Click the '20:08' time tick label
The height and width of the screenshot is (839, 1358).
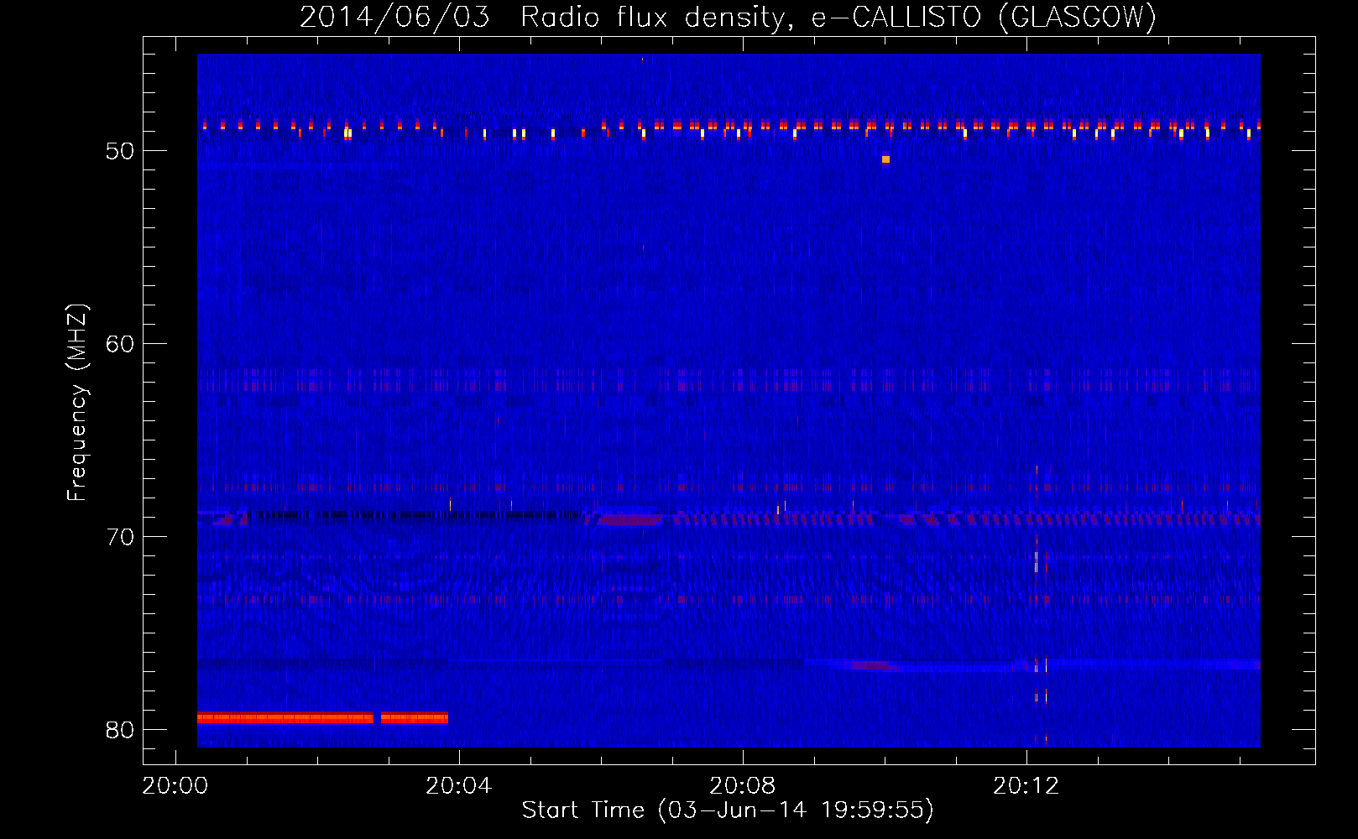743,786
